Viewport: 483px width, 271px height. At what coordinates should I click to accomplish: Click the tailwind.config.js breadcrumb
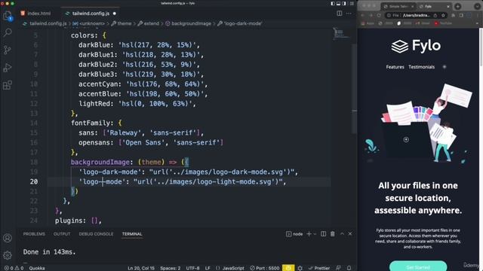pyautogui.click(x=48, y=23)
